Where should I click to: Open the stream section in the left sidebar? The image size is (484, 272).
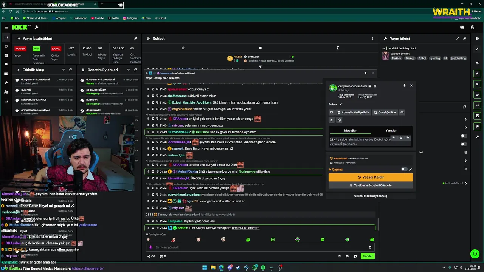pyautogui.click(x=6, y=37)
